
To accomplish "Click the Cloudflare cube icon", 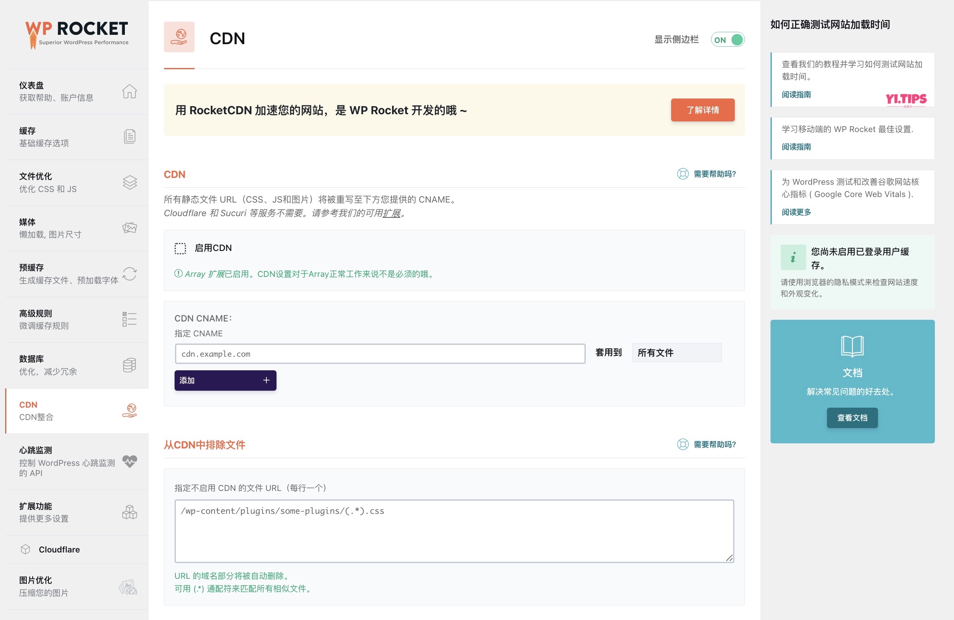I will coord(25,550).
